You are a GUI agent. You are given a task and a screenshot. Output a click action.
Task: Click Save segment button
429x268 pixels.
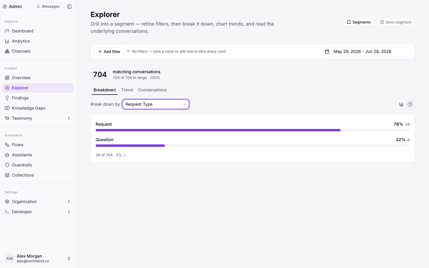click(x=396, y=22)
